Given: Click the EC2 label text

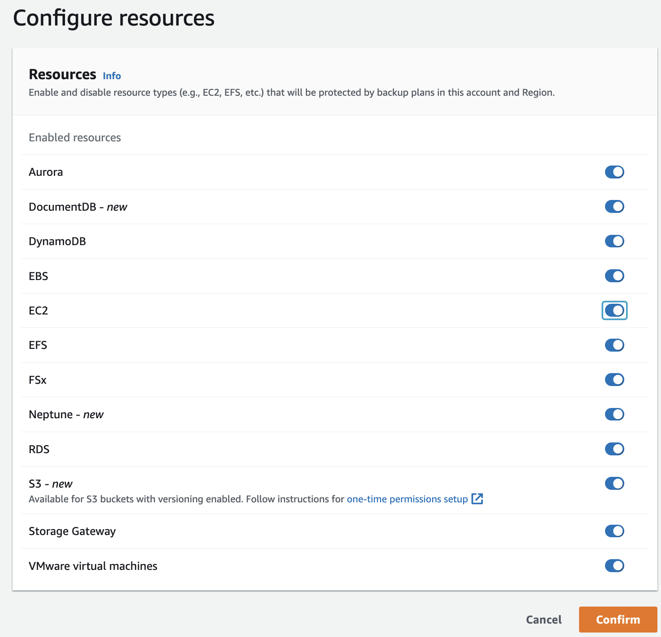Looking at the screenshot, I should pos(39,310).
